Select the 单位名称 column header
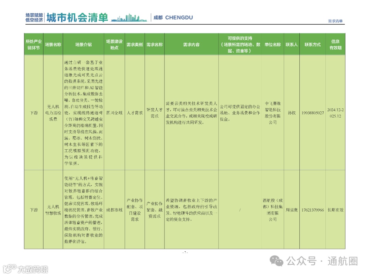 pos(273,45)
